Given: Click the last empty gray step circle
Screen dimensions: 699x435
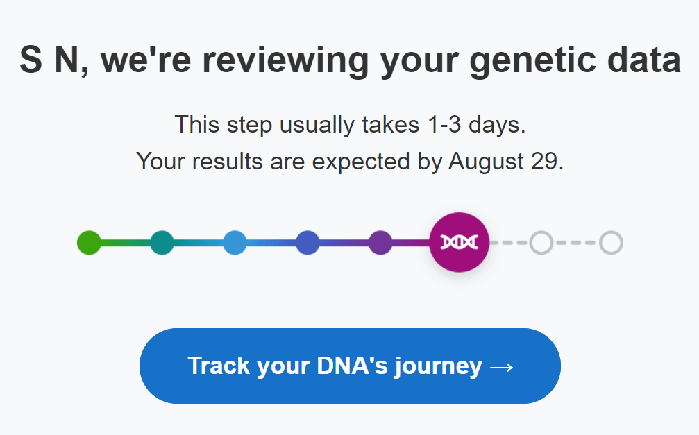Looking at the screenshot, I should pyautogui.click(x=611, y=243).
